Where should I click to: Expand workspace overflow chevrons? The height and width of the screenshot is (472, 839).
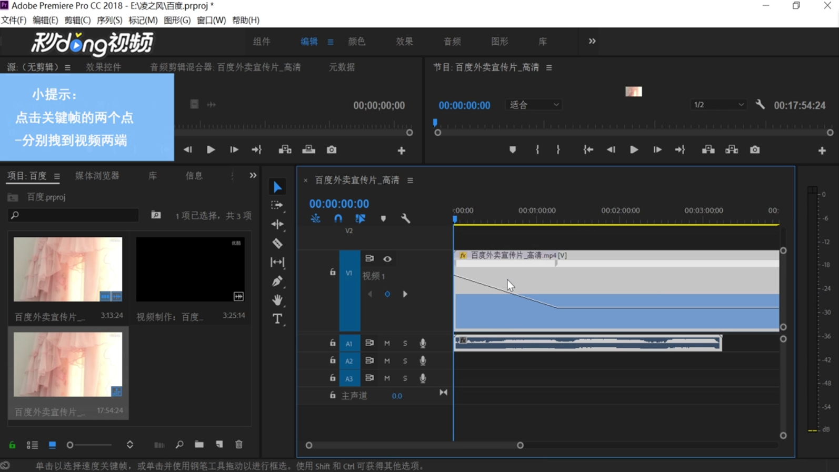click(x=592, y=41)
